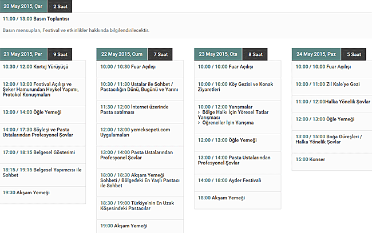Open the 22 May 2015, Cum date header
This screenshot has height=233, width=372.
pyautogui.click(x=120, y=54)
